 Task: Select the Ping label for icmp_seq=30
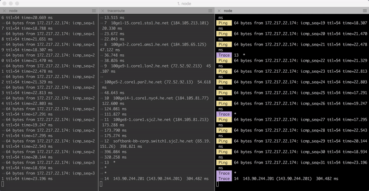224,152
